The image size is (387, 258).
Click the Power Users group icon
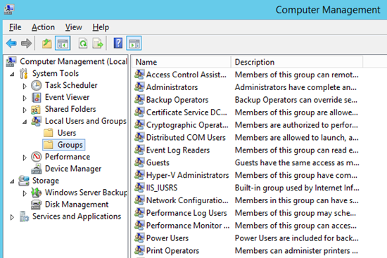click(139, 238)
